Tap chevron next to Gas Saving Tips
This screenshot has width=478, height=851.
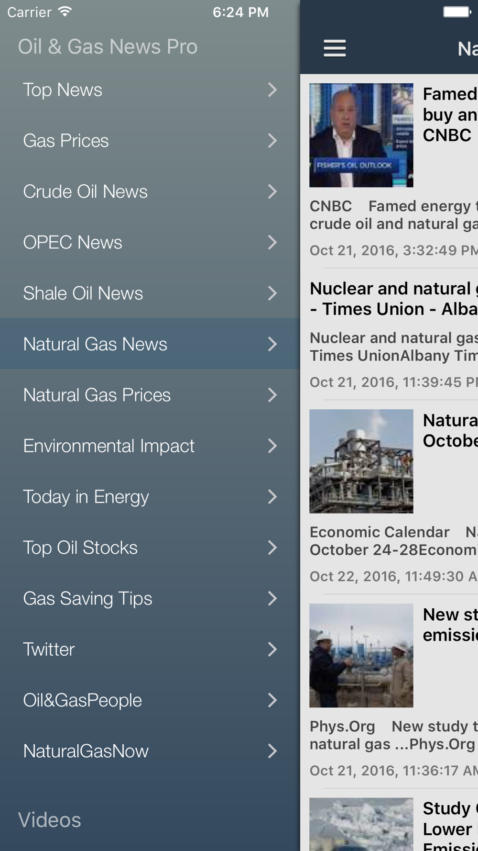pyautogui.click(x=272, y=598)
